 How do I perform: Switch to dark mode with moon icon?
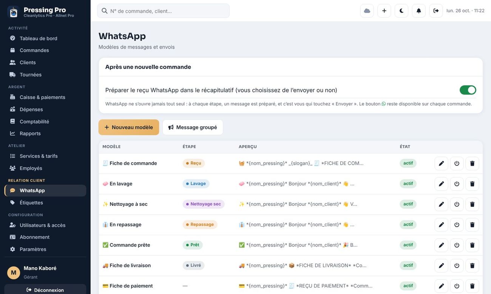[x=401, y=11]
